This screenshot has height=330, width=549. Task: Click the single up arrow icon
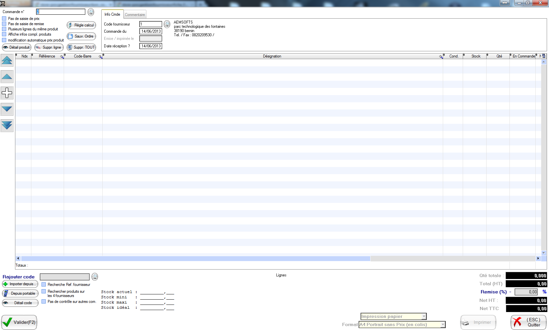pos(7,77)
